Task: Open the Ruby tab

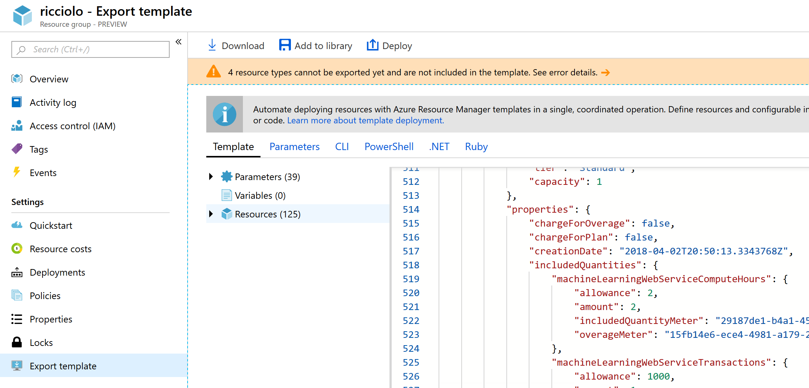Action: click(476, 147)
